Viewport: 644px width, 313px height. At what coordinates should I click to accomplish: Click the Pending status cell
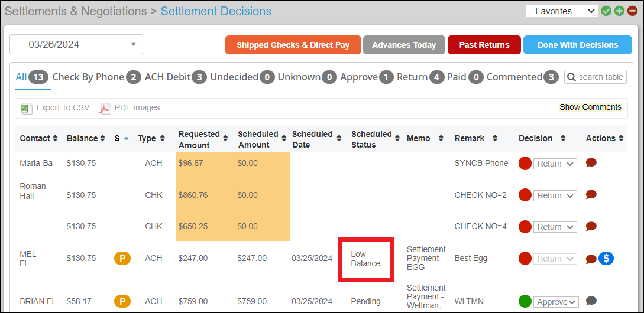click(x=365, y=302)
